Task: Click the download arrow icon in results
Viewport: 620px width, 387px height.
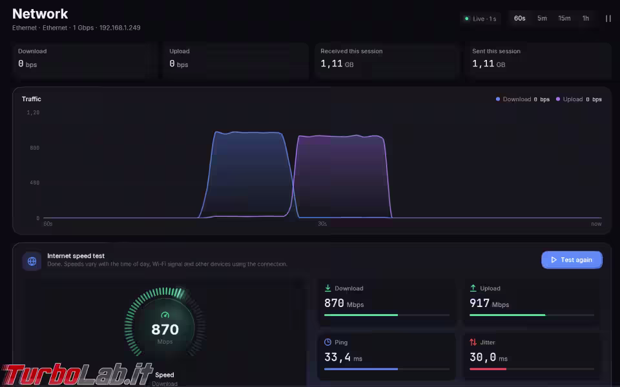Action: pos(328,288)
